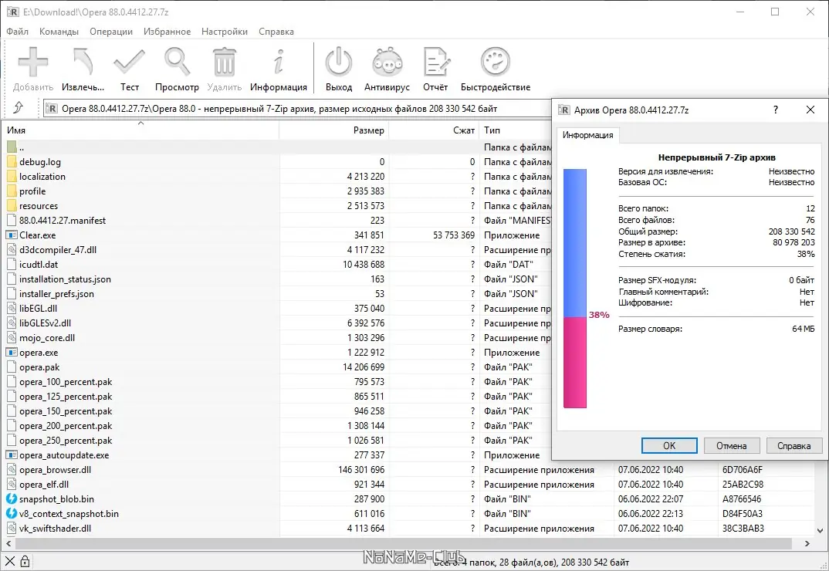Click the archive path address field
The width and height of the screenshot is (829, 571).
click(x=297, y=108)
